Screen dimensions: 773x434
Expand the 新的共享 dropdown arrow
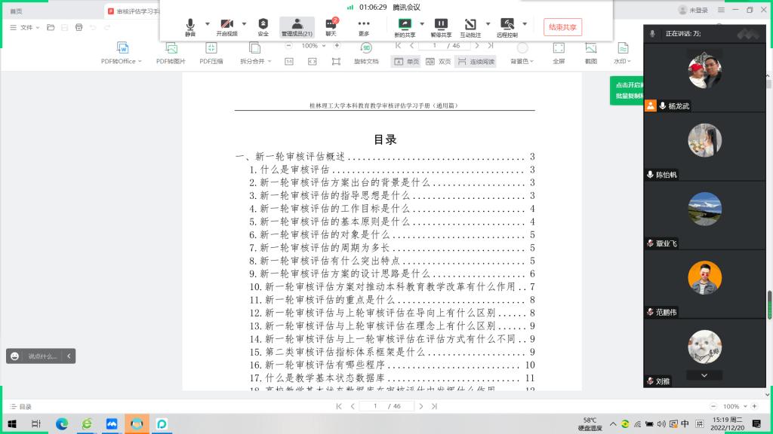[422, 24]
